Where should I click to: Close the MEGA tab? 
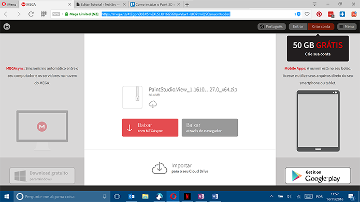(69, 4)
